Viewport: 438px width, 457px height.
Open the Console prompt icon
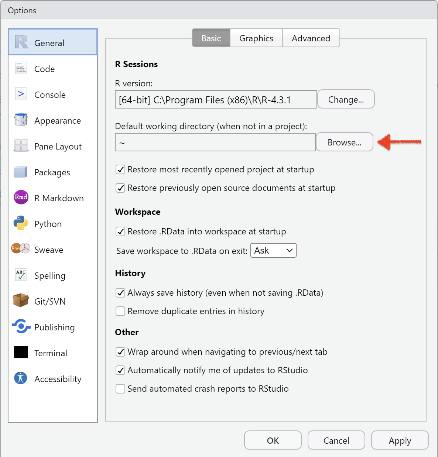tap(21, 94)
